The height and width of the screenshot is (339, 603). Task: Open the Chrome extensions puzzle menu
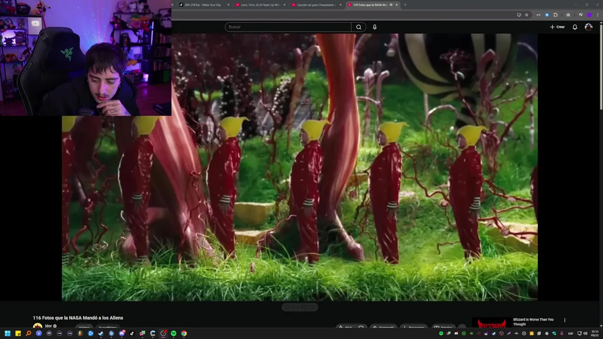555,15
